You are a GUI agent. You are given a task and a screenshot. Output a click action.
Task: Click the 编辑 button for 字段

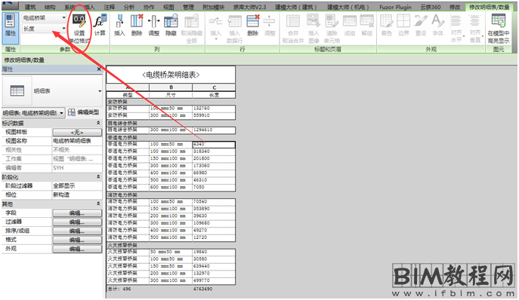[x=77, y=213]
